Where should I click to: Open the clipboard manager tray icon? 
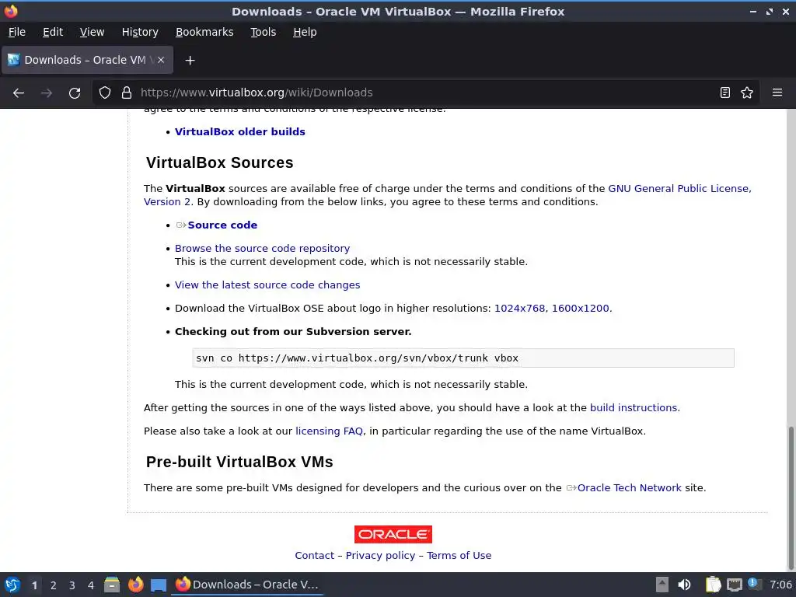[713, 585]
